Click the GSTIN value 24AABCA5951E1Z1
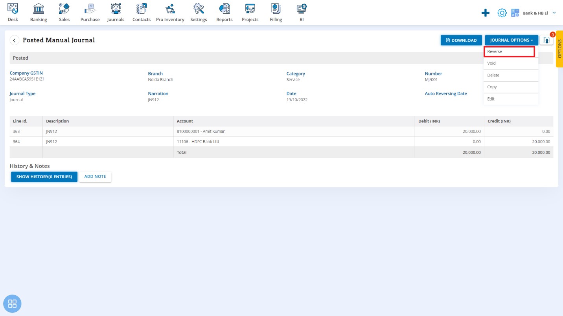 [27, 79]
